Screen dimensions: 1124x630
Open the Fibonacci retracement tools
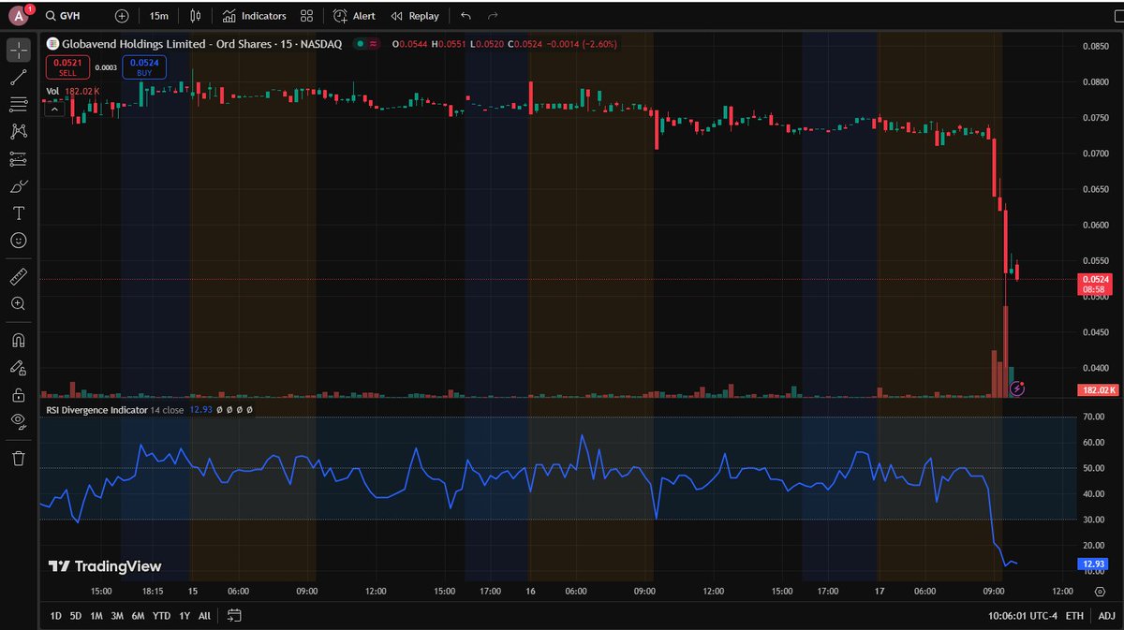pyautogui.click(x=19, y=104)
